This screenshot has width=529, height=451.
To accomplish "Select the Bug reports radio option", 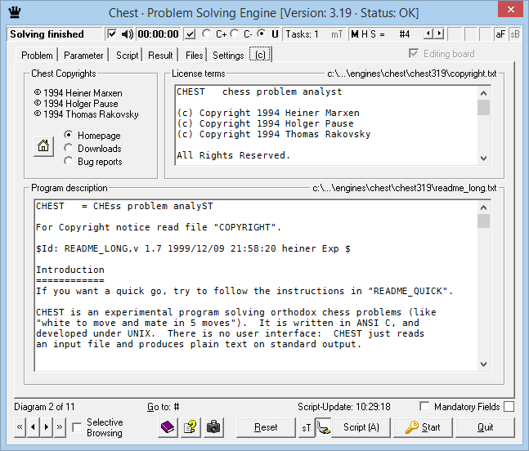I will click(69, 161).
